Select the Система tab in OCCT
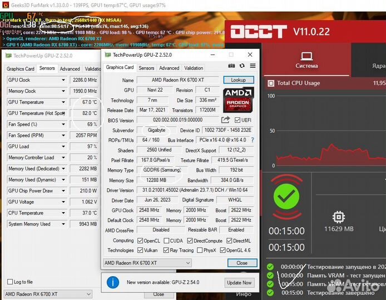Screen dimensions: 386x300 [x=306, y=59]
